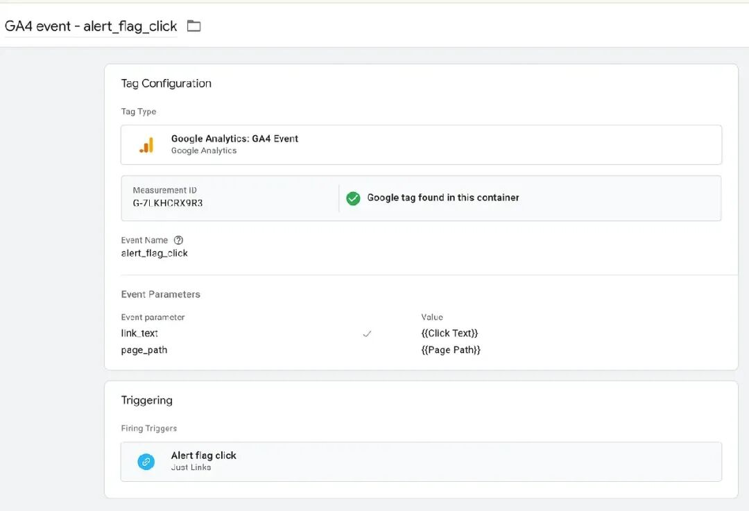
Task: Click the folder icon beside the tag name
Action: [194, 26]
